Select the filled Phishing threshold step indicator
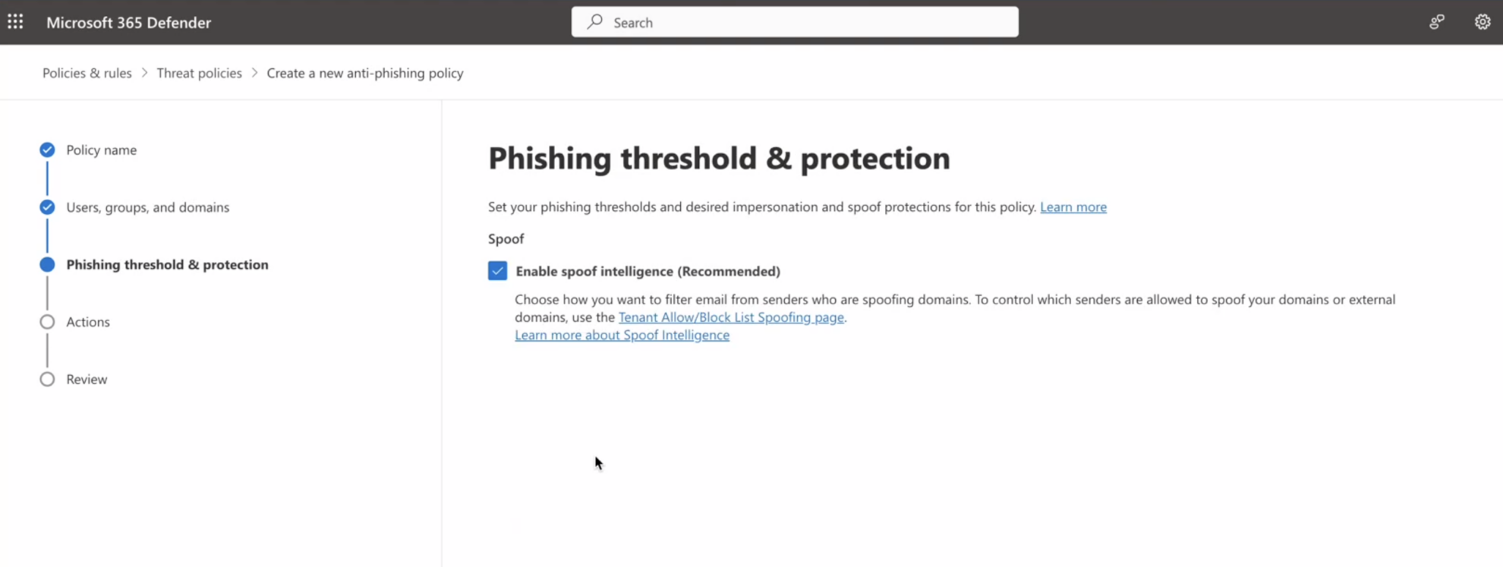Viewport: 1503px width, 567px height. coord(47,264)
